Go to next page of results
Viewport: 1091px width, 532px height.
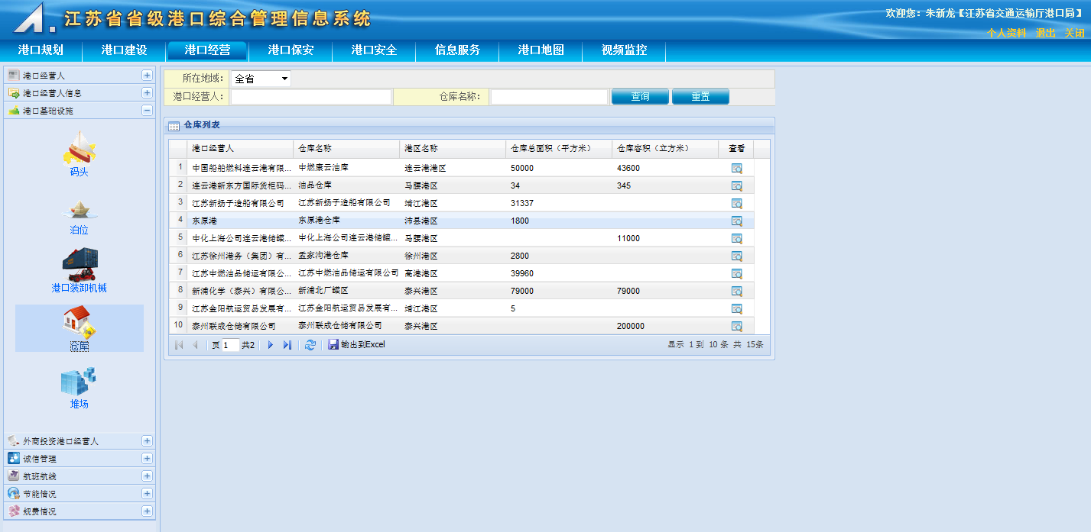pos(271,345)
